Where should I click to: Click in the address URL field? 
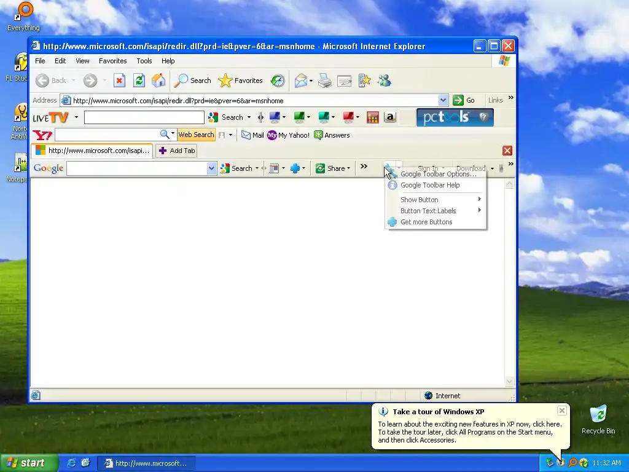coord(255,101)
